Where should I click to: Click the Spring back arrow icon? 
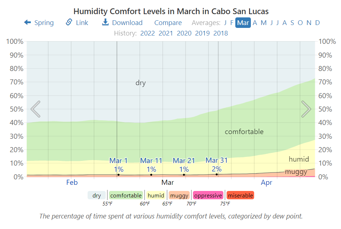(x=28, y=22)
